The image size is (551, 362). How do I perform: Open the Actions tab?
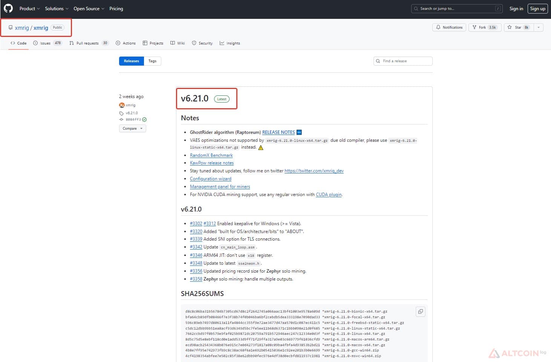coord(126,43)
